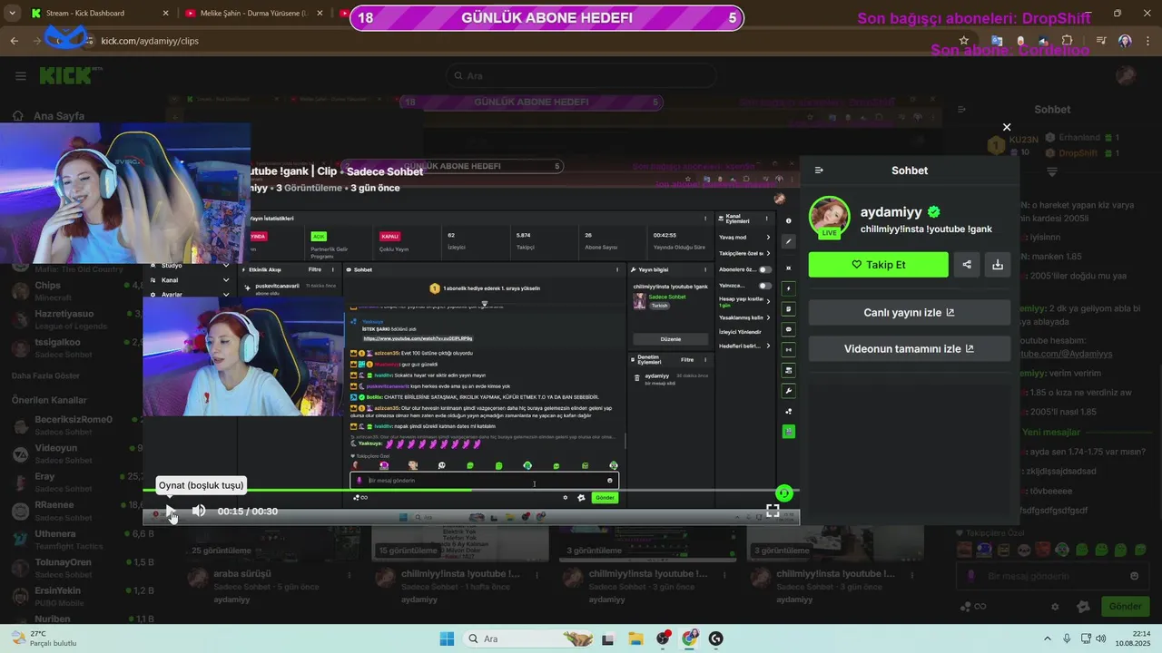Open the RRaenee recommended channel

(75, 510)
